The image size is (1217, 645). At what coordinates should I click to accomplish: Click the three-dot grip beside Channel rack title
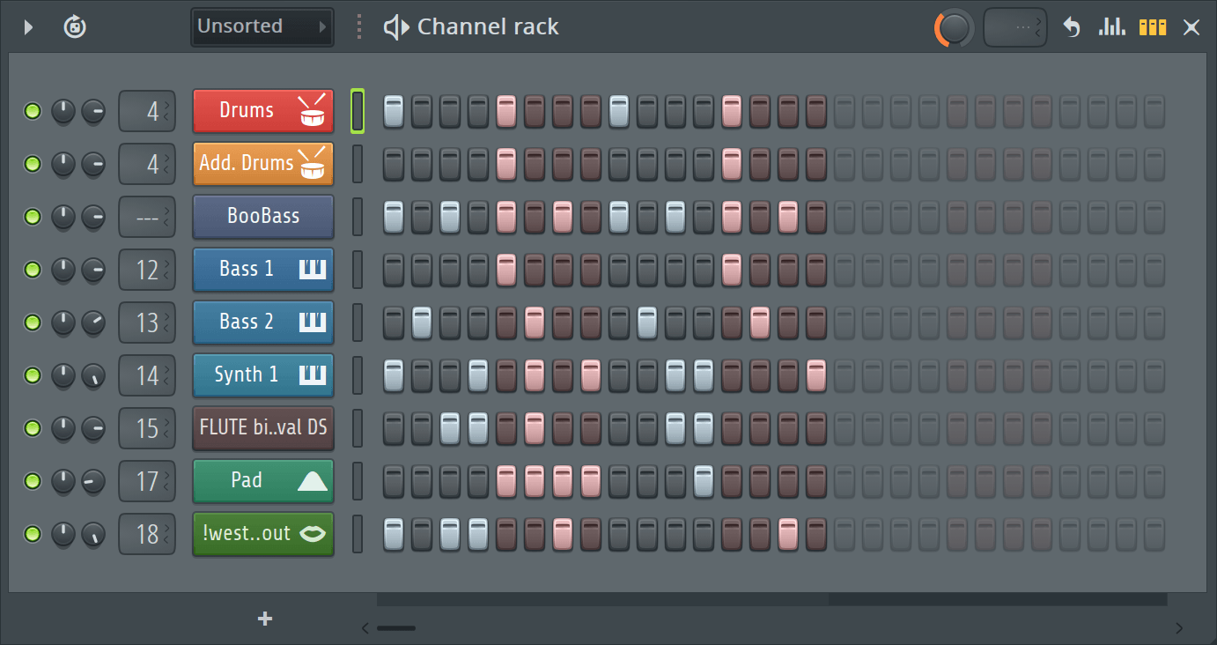pos(359,27)
